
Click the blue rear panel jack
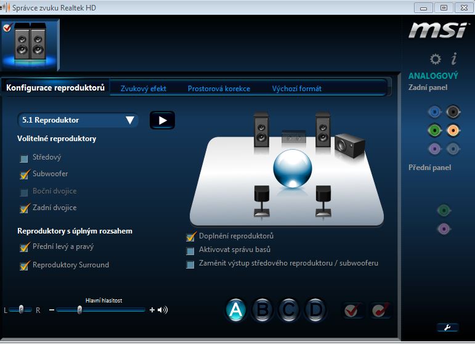[435, 112]
